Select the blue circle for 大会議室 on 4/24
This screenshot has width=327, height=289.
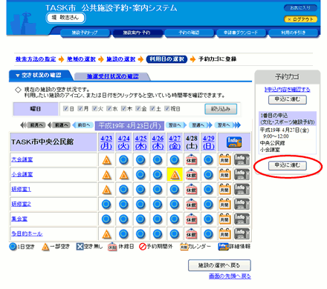(x=123, y=160)
